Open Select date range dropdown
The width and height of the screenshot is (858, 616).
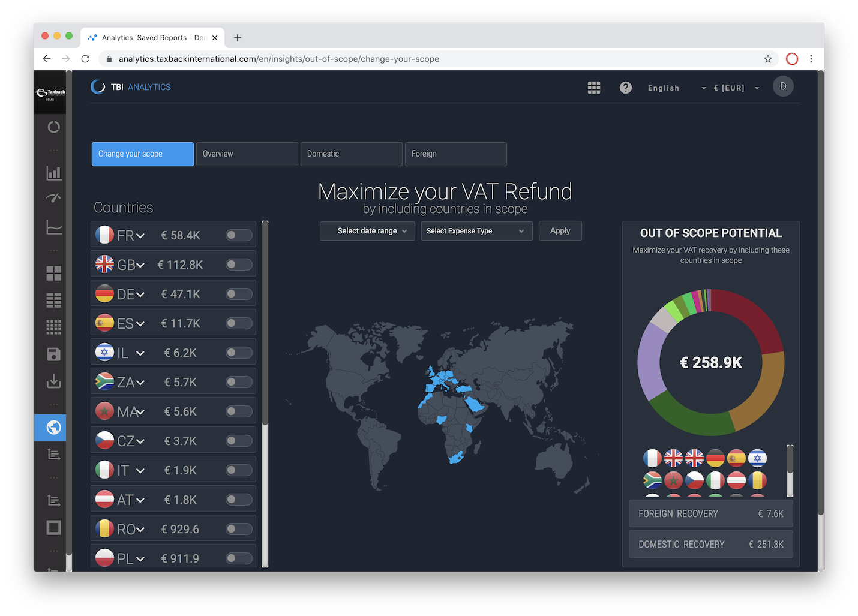tap(367, 231)
